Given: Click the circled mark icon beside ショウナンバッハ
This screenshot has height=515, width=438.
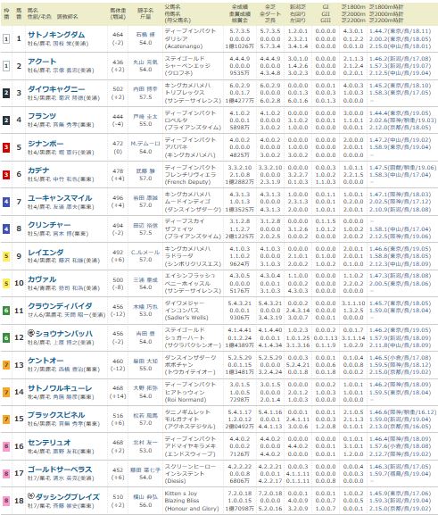Looking at the screenshot, I should tap(31, 333).
